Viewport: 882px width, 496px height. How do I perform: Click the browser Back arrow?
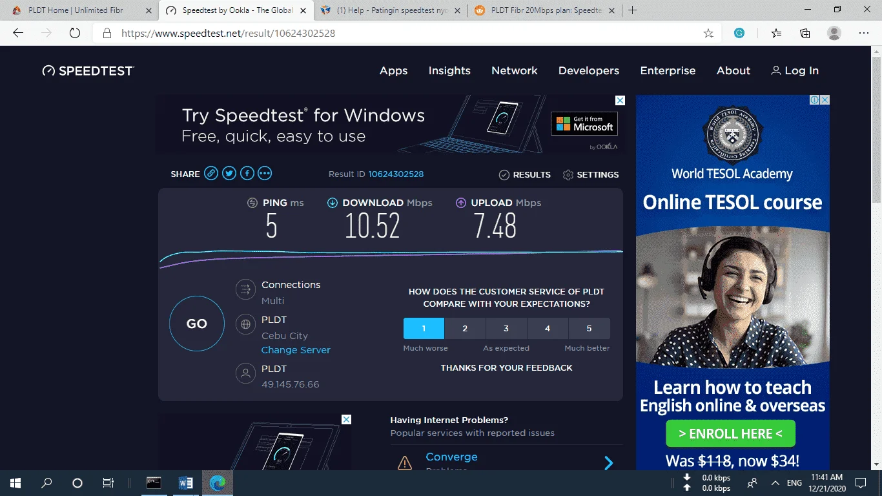pos(18,33)
